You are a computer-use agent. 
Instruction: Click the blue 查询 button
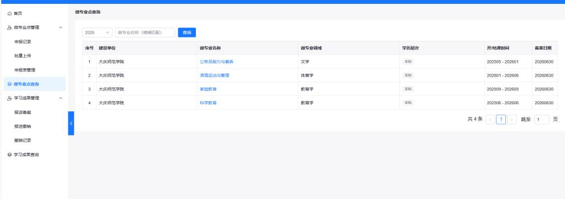click(186, 33)
